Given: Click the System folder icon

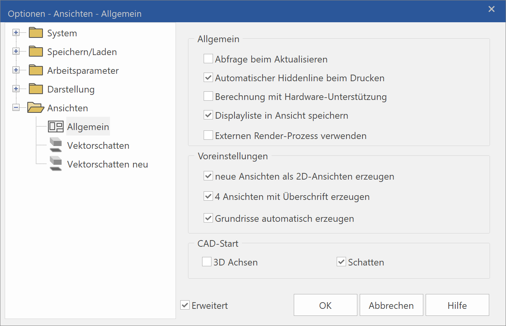Looking at the screenshot, I should pyautogui.click(x=36, y=33).
